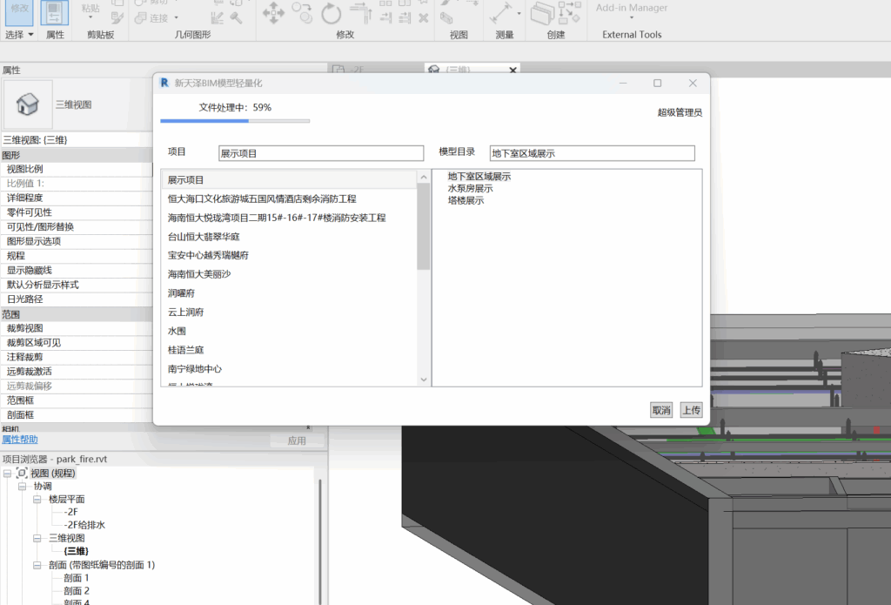The height and width of the screenshot is (605, 891).
Task: Collapse the 剖面 tree node
Action: 37,565
